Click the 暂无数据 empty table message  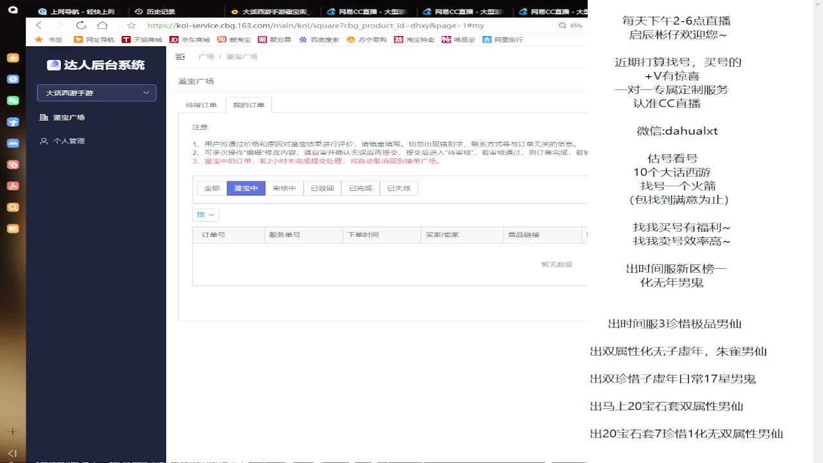point(556,264)
